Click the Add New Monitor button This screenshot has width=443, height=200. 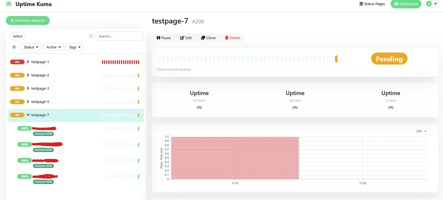coord(28,20)
